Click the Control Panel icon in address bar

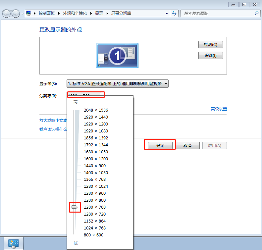pos(28,14)
